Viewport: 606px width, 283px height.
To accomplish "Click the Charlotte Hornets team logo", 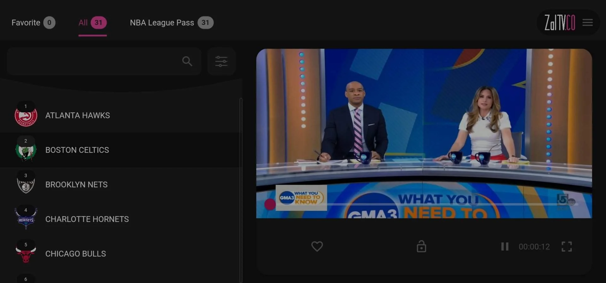I will tap(26, 218).
